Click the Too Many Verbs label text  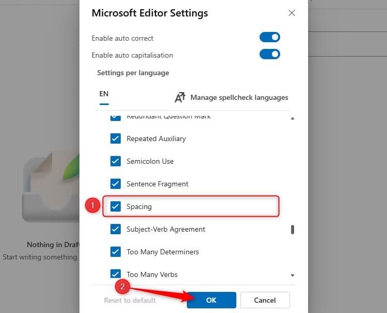[x=152, y=274]
